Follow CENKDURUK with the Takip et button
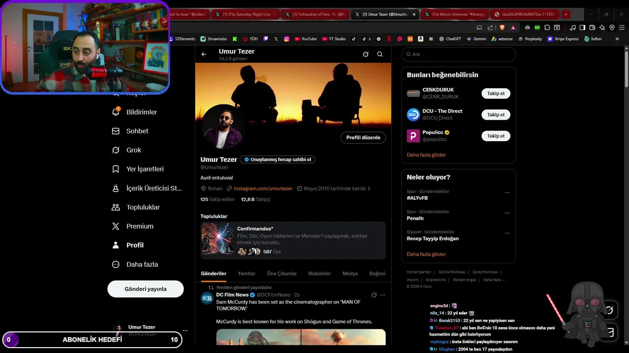Viewport: 629px width, 353px height. click(x=496, y=94)
